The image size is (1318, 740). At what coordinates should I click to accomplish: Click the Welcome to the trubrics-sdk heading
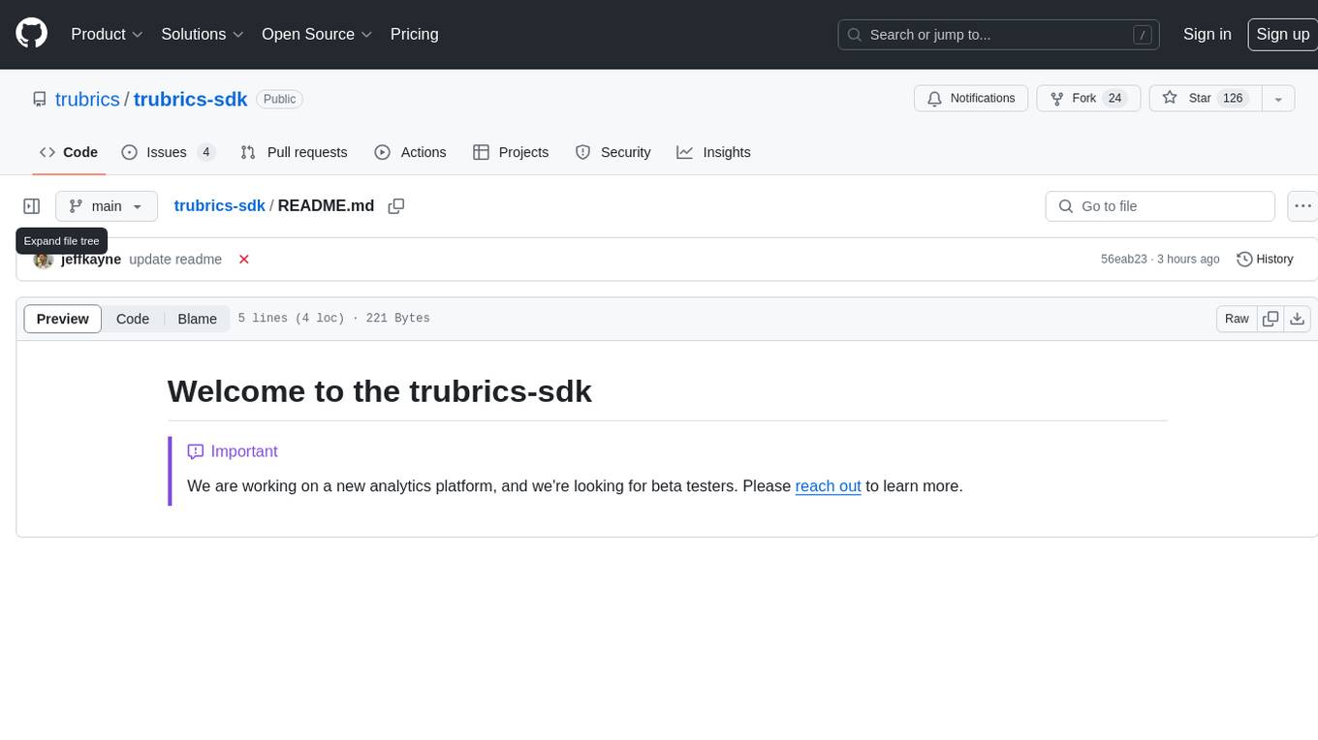380,391
